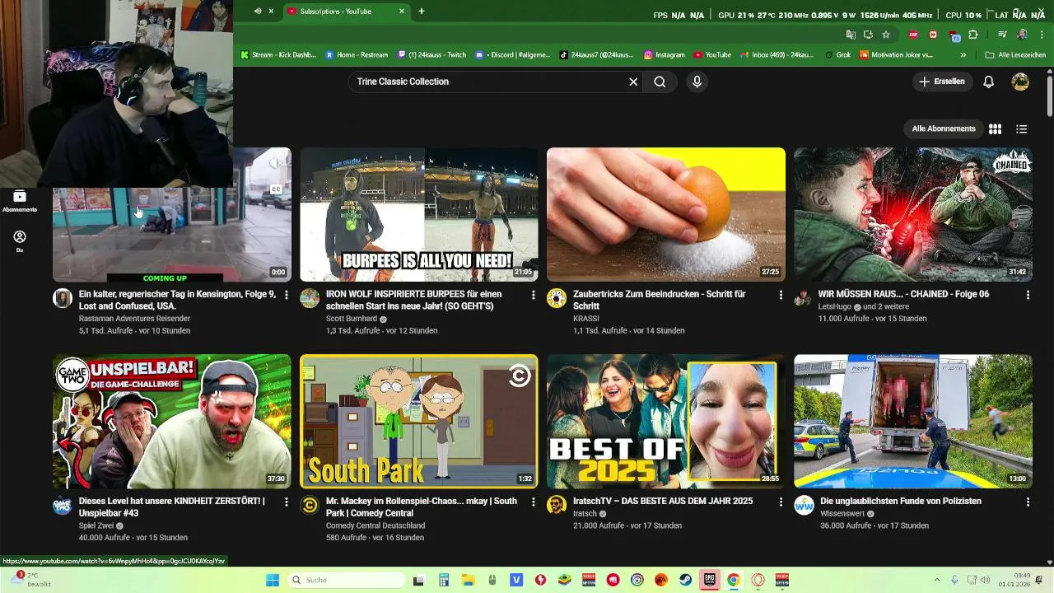This screenshot has height=593, width=1054.
Task: Start voice search with microphone icon
Action: tap(697, 82)
